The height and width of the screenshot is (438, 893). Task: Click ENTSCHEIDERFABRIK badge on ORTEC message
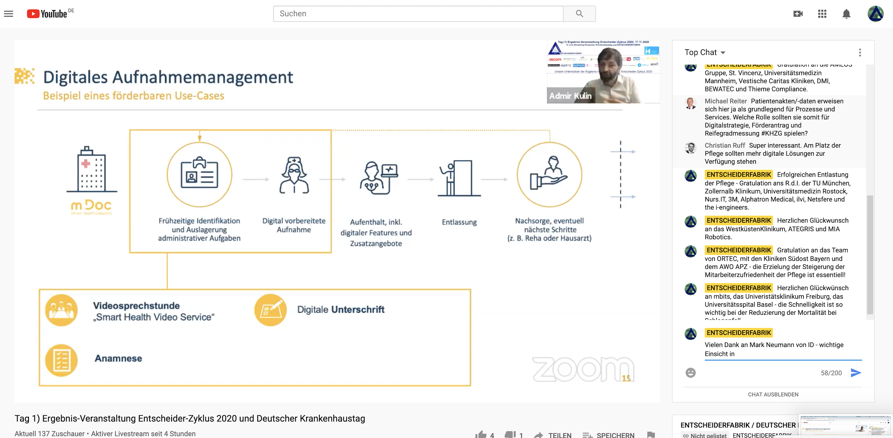pyautogui.click(x=738, y=250)
